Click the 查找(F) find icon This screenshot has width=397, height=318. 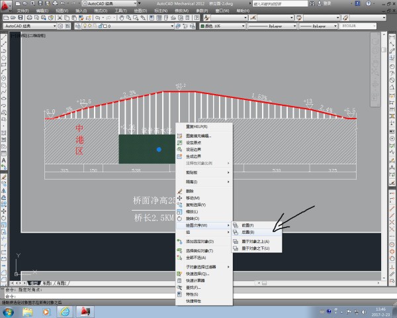click(179, 288)
